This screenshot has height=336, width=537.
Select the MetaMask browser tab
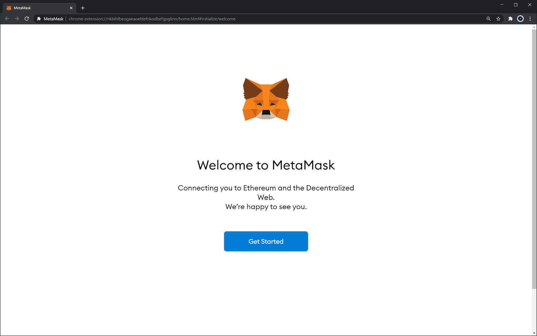(x=40, y=8)
